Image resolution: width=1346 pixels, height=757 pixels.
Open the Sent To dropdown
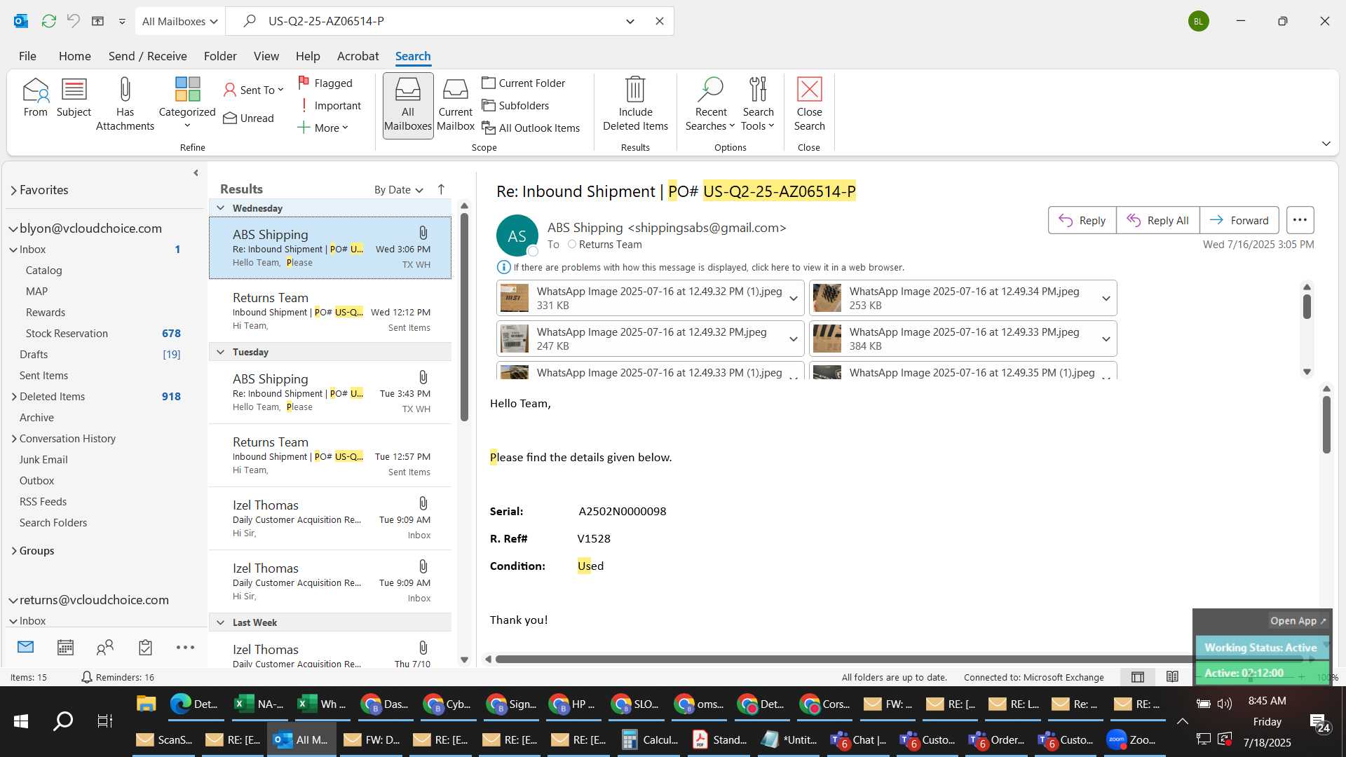(254, 90)
